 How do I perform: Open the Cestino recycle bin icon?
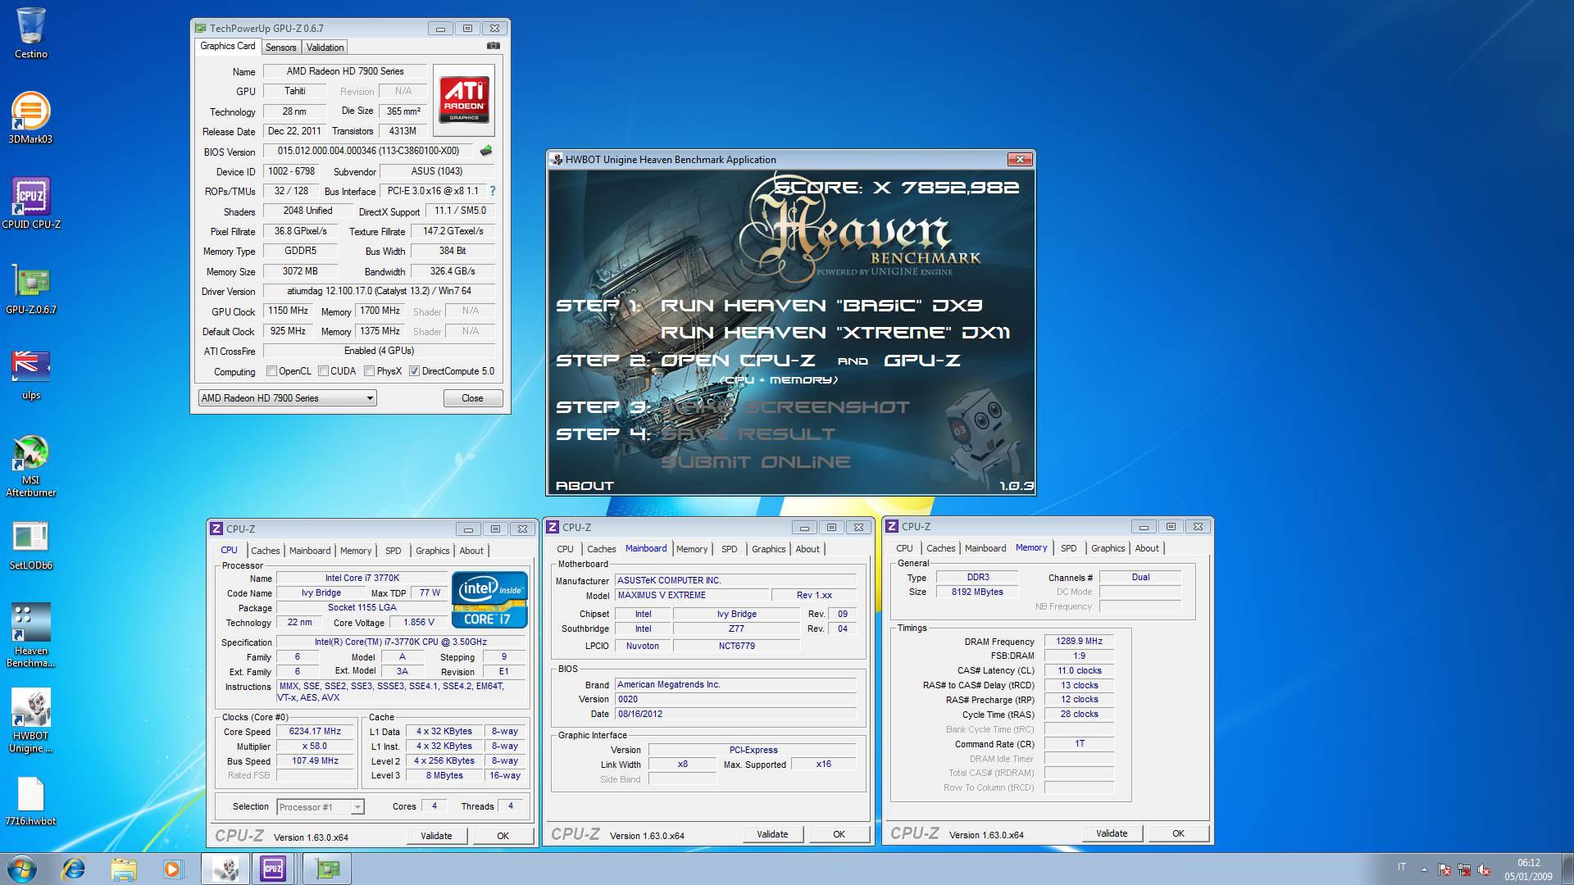pyautogui.click(x=31, y=33)
